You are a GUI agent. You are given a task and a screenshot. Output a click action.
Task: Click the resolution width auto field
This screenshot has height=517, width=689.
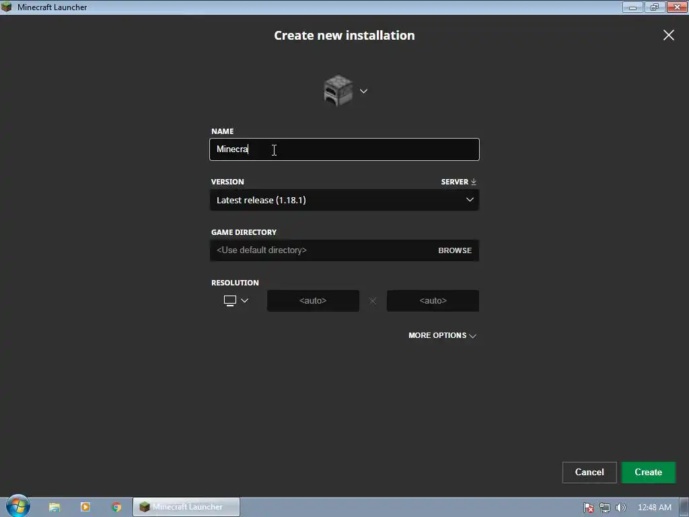(313, 301)
